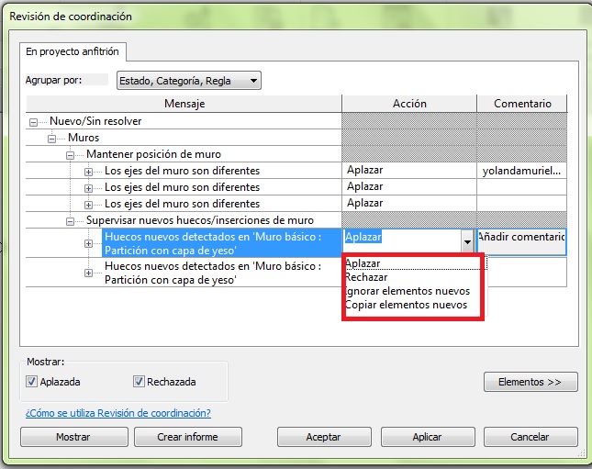Open ¿Cómo se utiliza Revisión de coordinación? link
Image resolution: width=592 pixels, height=469 pixels.
[x=117, y=413]
